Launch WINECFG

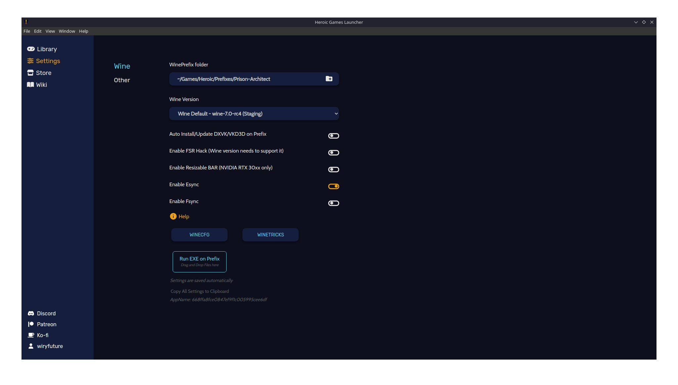tap(199, 234)
